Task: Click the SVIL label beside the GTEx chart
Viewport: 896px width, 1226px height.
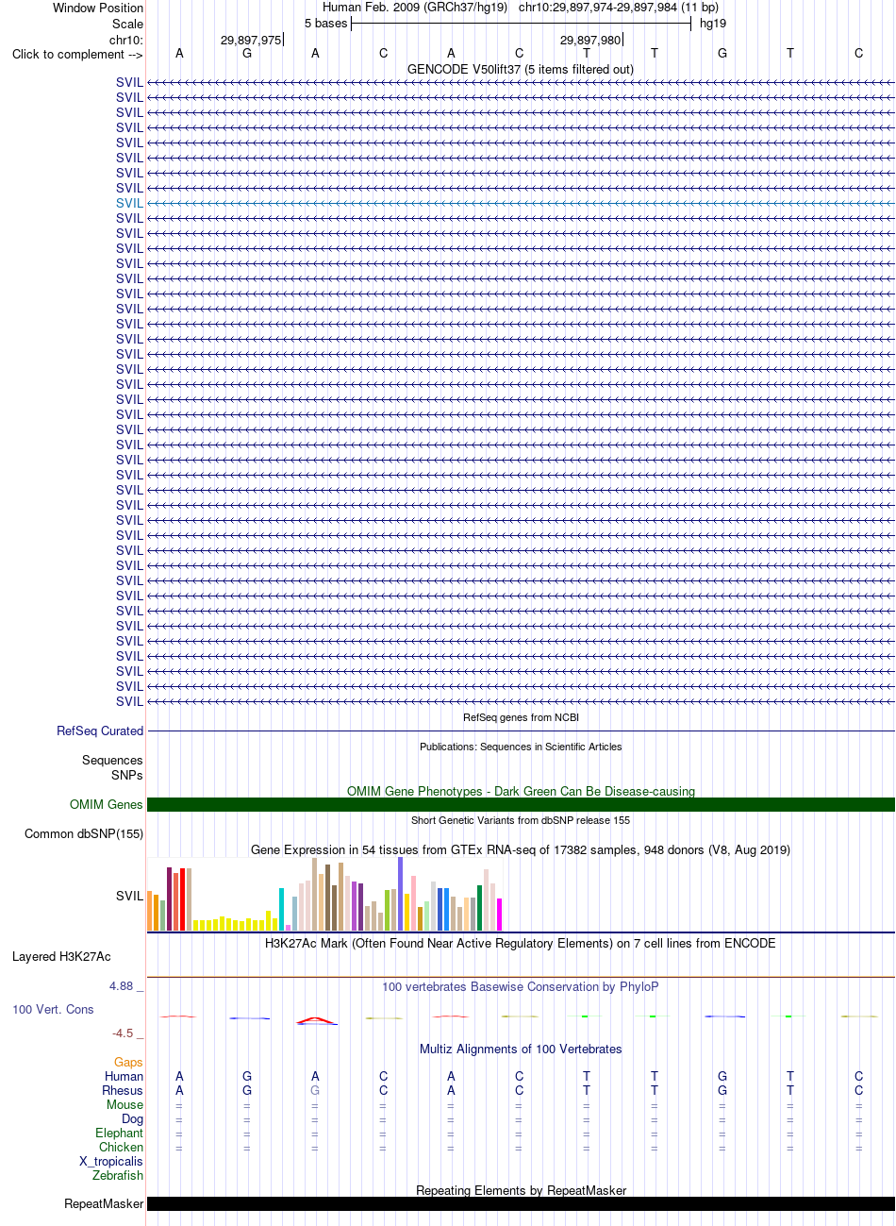Action: click(x=129, y=896)
